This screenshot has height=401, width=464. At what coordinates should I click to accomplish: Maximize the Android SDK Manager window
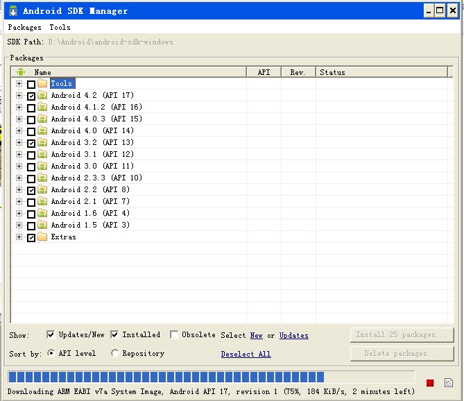click(x=440, y=10)
